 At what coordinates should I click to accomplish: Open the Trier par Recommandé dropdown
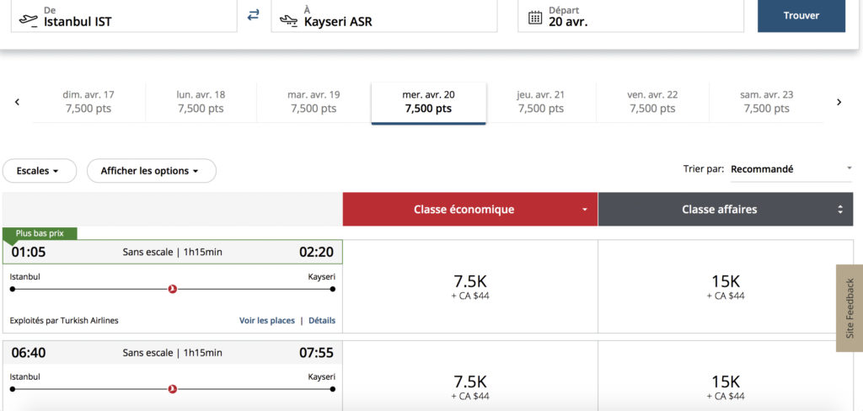point(791,169)
